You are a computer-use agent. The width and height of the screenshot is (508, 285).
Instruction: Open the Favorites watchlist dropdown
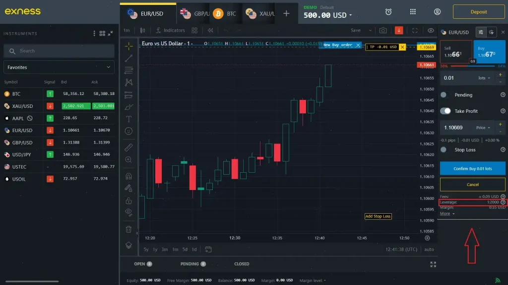[59, 67]
